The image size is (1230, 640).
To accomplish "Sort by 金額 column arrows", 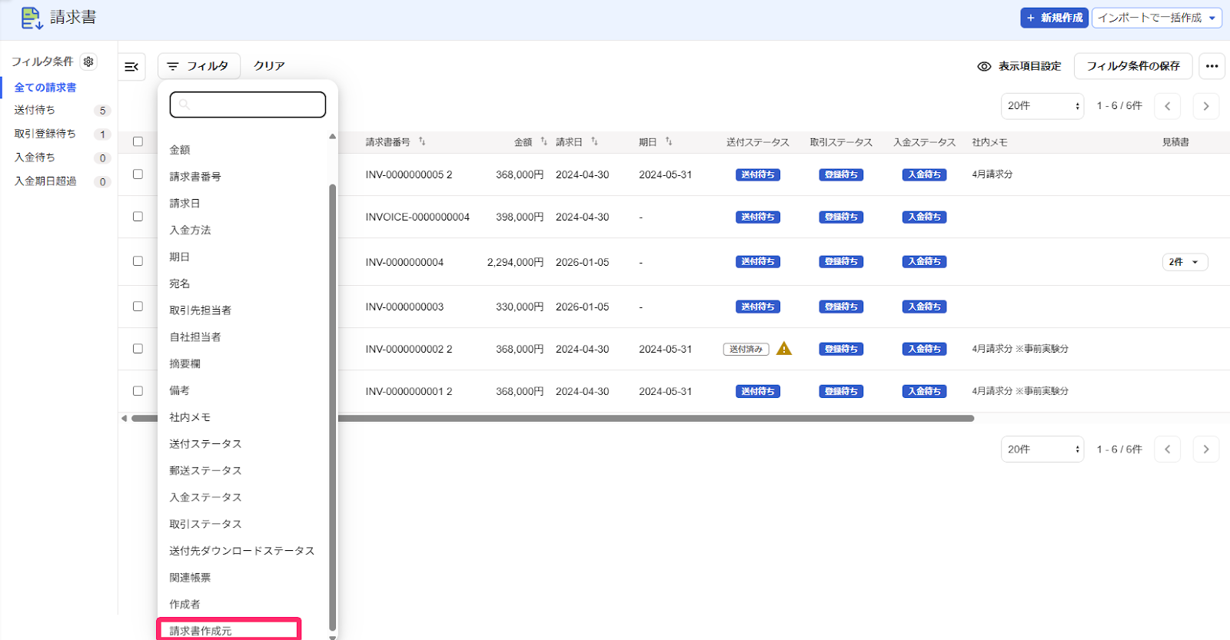I will [x=544, y=141].
